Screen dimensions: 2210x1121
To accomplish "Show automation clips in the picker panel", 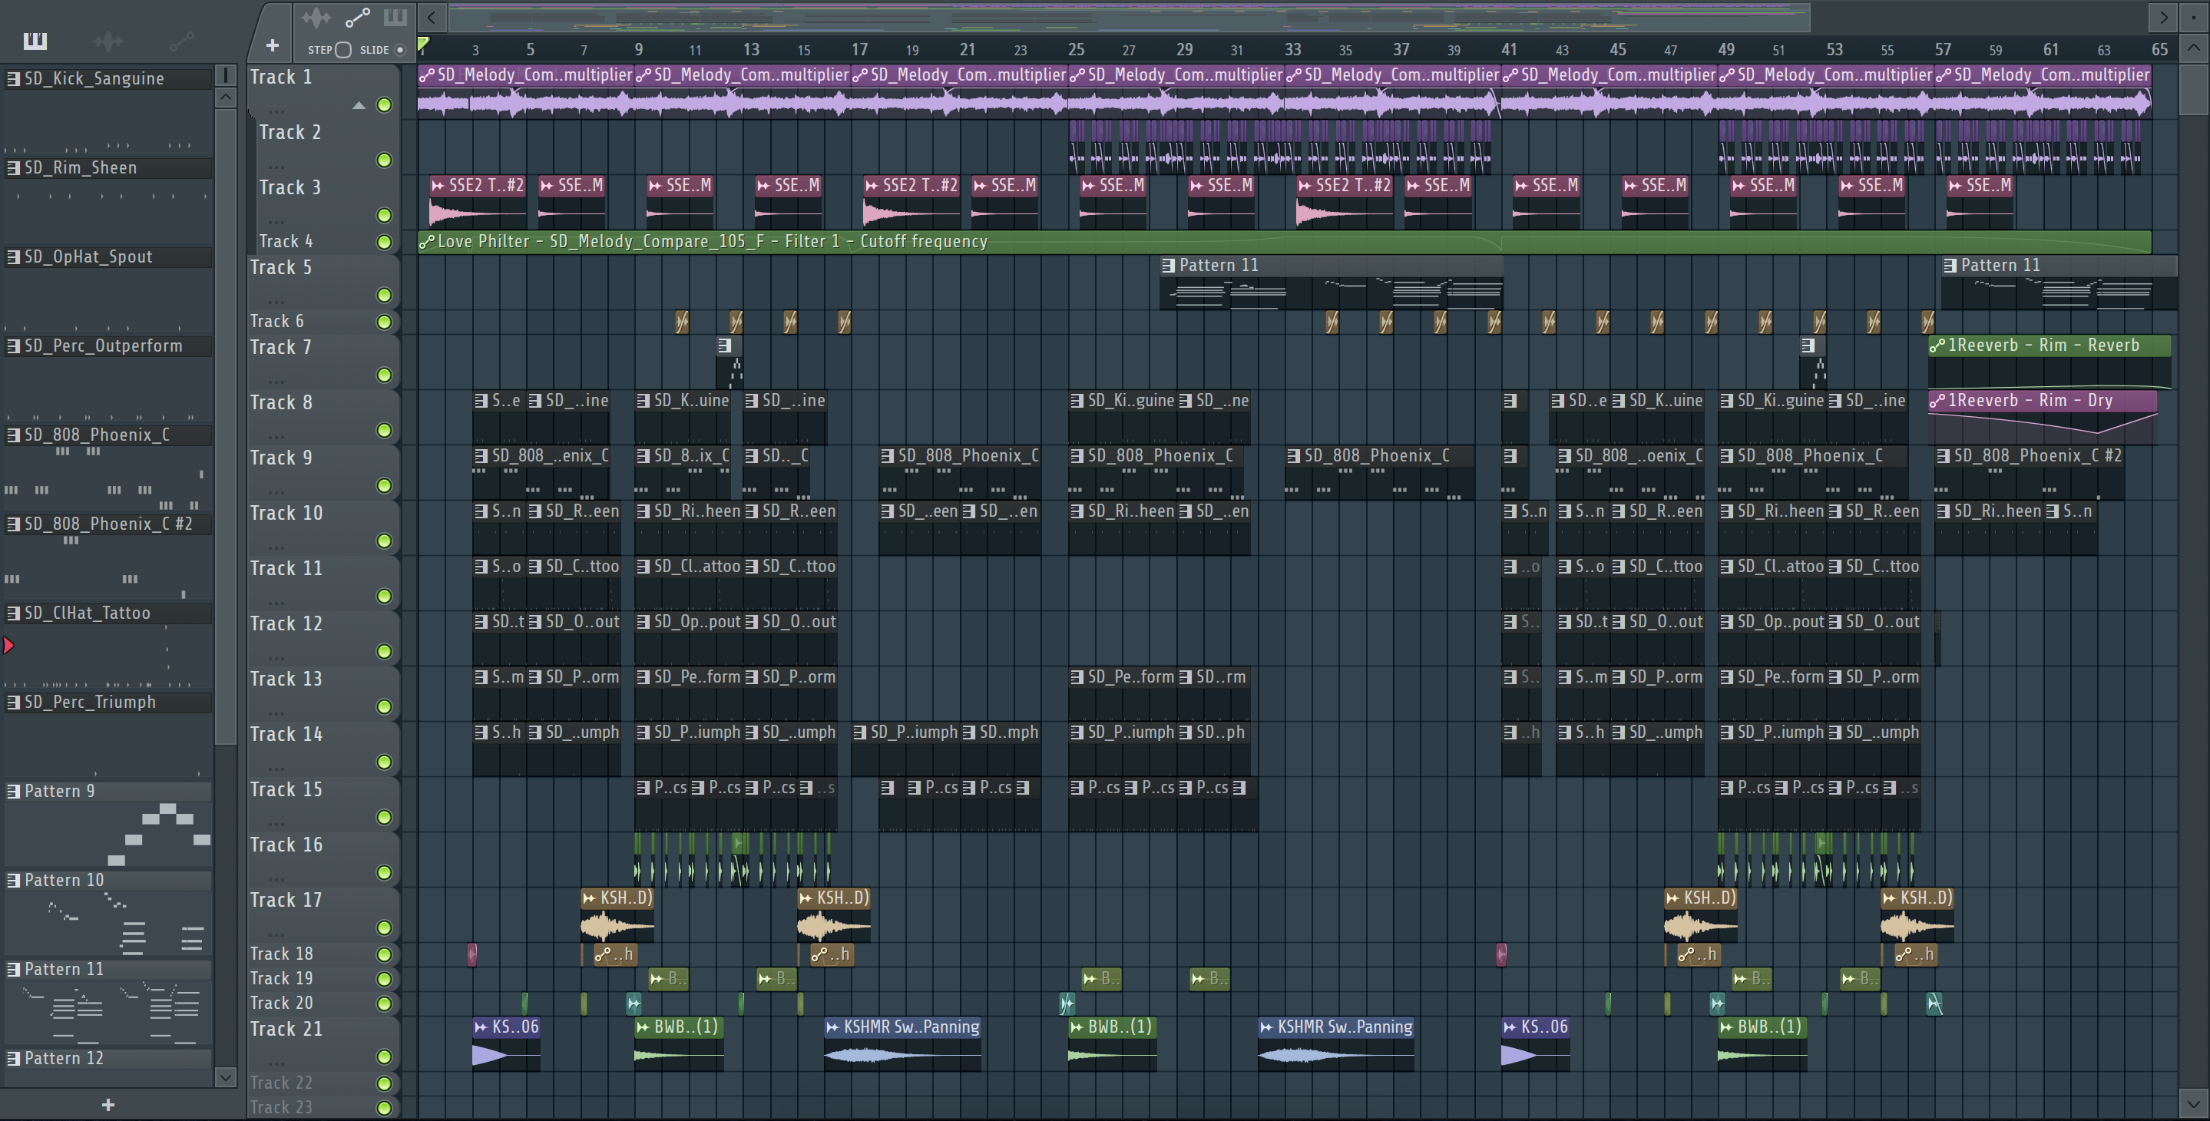I will (181, 41).
